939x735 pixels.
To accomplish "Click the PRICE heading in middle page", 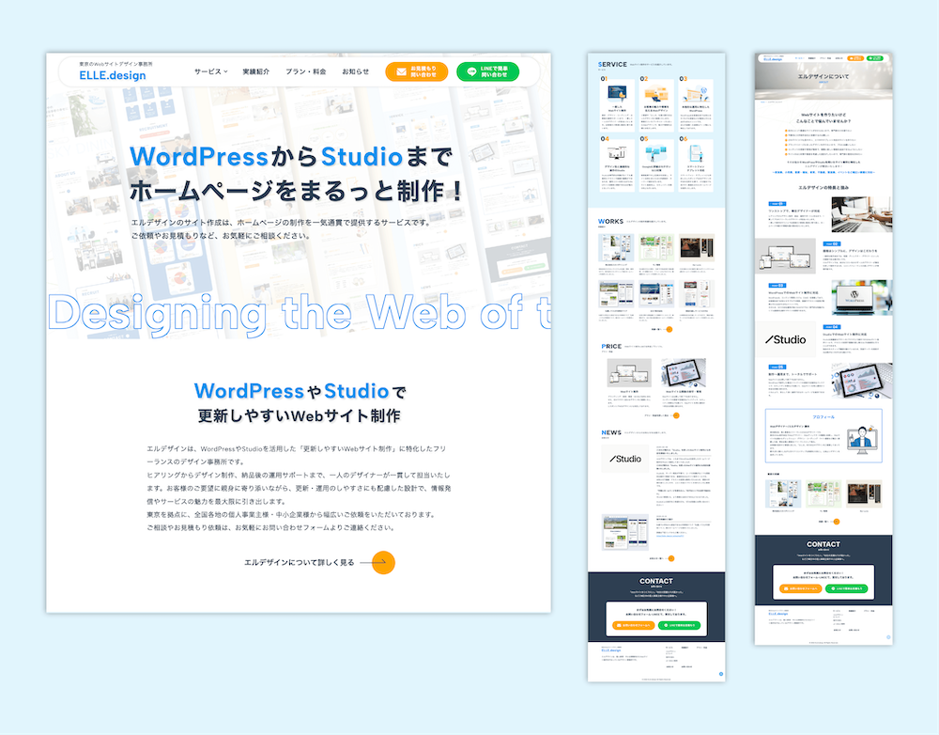I will pyautogui.click(x=611, y=346).
